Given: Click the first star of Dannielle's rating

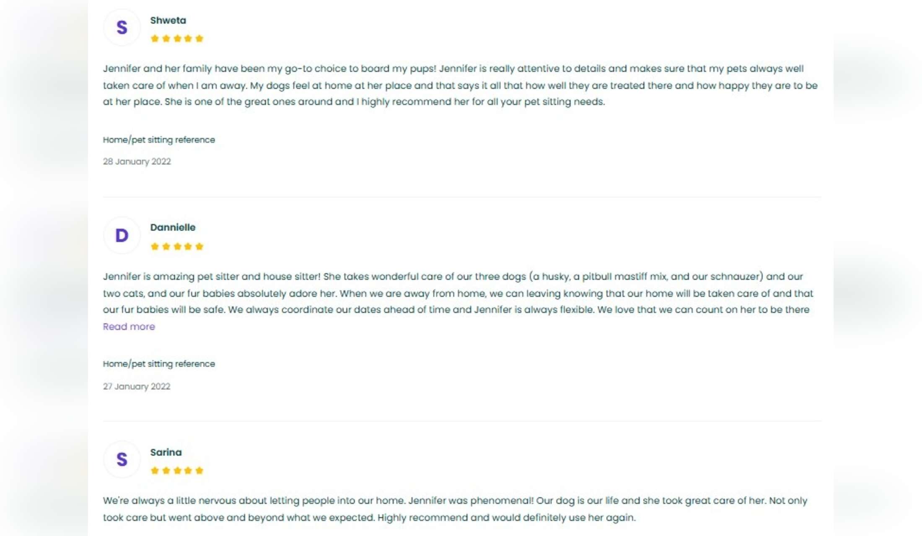Looking at the screenshot, I should (155, 246).
